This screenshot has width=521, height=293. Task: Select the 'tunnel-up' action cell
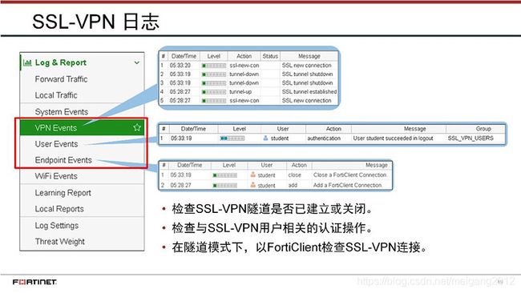click(240, 91)
